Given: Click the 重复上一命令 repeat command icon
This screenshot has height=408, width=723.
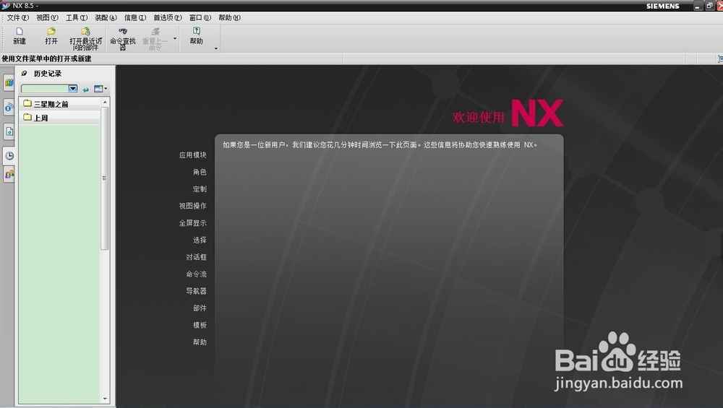Looking at the screenshot, I should [x=155, y=31].
